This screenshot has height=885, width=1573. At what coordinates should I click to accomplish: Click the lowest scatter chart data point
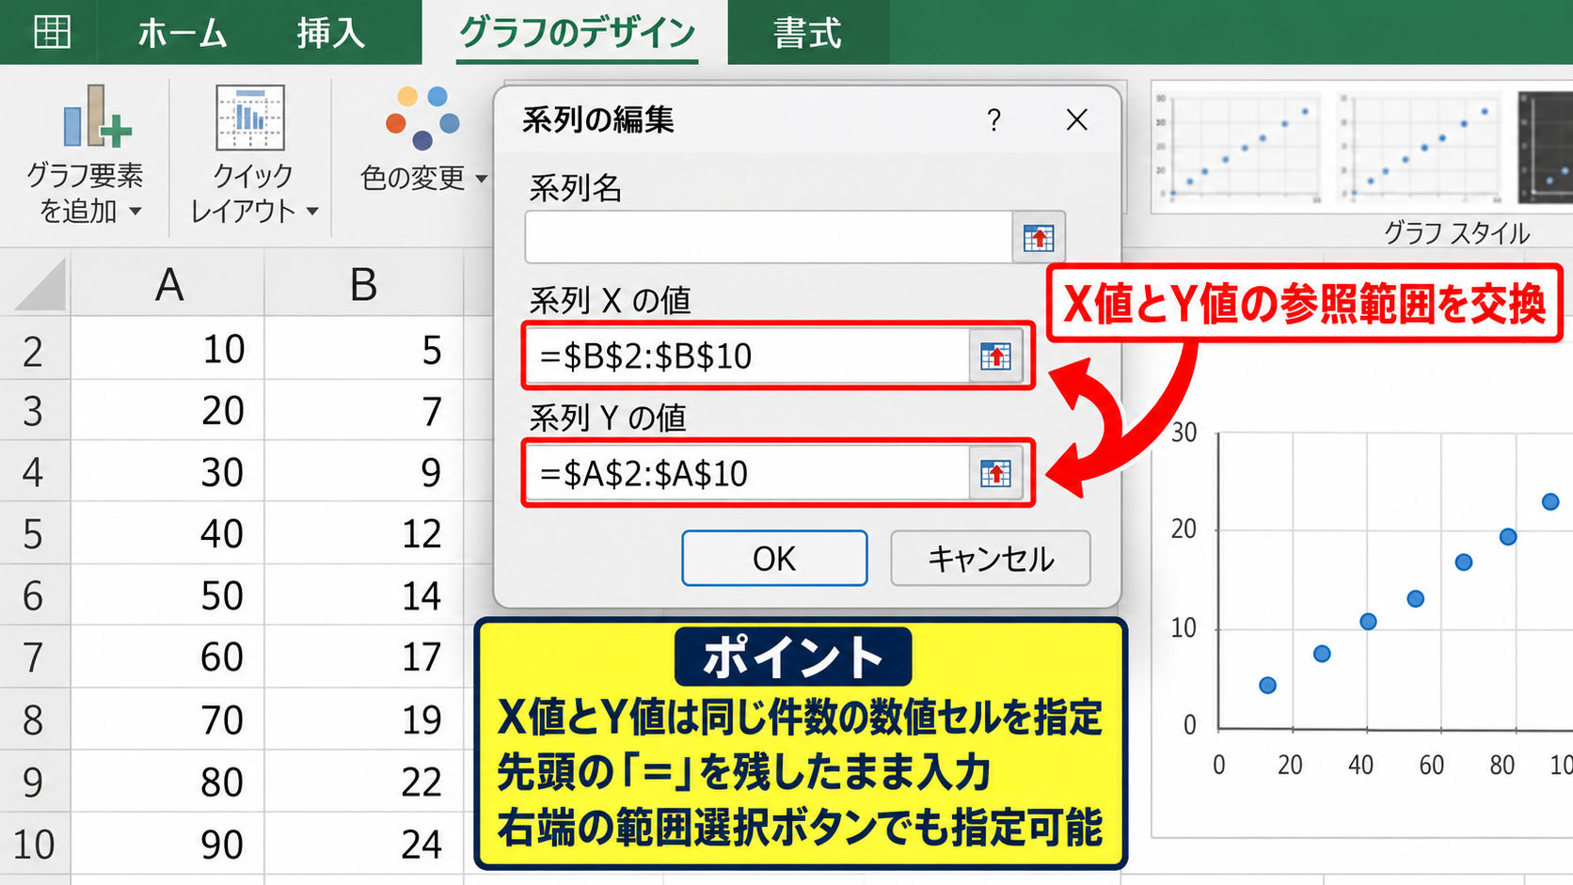[1267, 685]
